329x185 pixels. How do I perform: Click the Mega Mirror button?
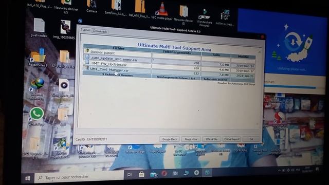191,139
